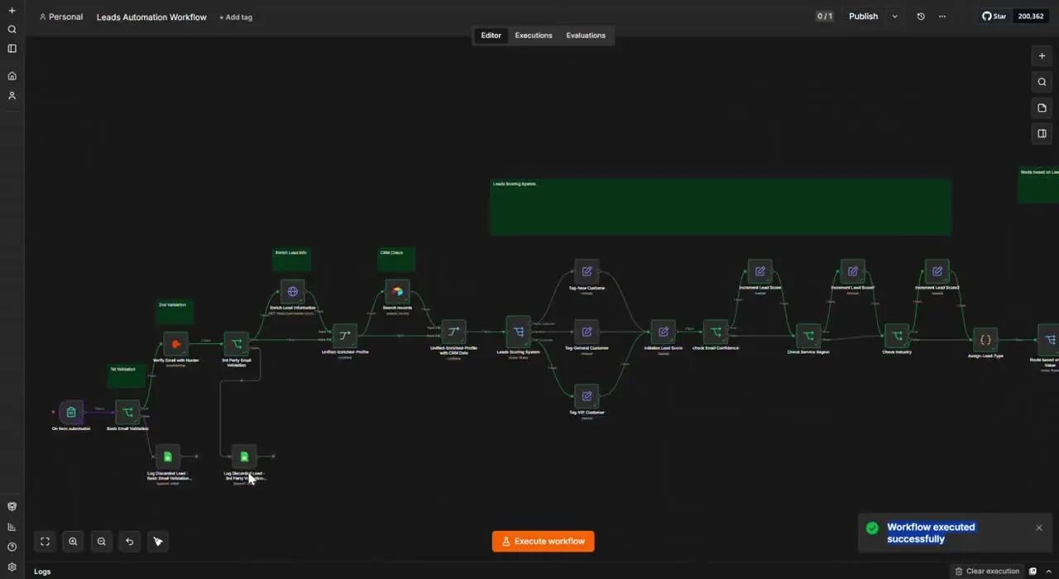Switch to the Executions tab
1059x579 pixels.
[534, 36]
